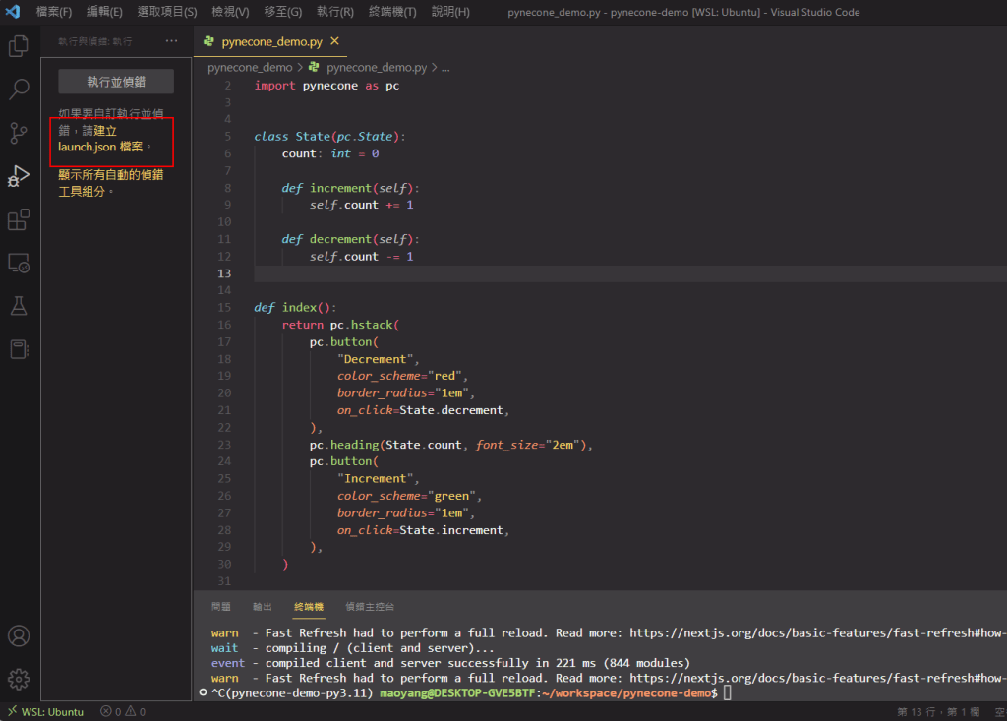The width and height of the screenshot is (1007, 721).
Task: Open the Explorer view in activity bar
Action: 19,46
